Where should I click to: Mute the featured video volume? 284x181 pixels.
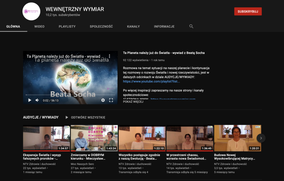tap(37, 100)
